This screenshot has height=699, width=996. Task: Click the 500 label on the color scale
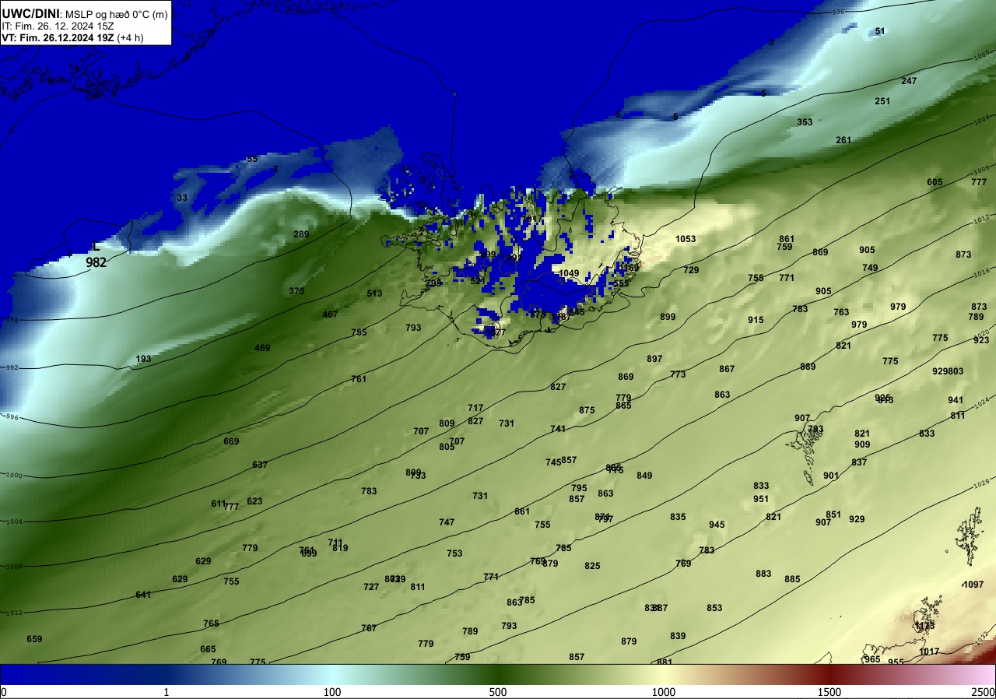tap(498, 692)
